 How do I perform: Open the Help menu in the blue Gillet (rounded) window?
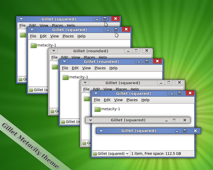click(x=113, y=68)
